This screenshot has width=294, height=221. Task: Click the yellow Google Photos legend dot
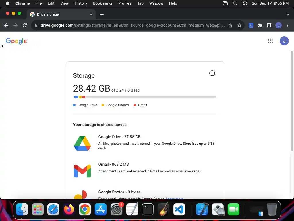click(102, 105)
